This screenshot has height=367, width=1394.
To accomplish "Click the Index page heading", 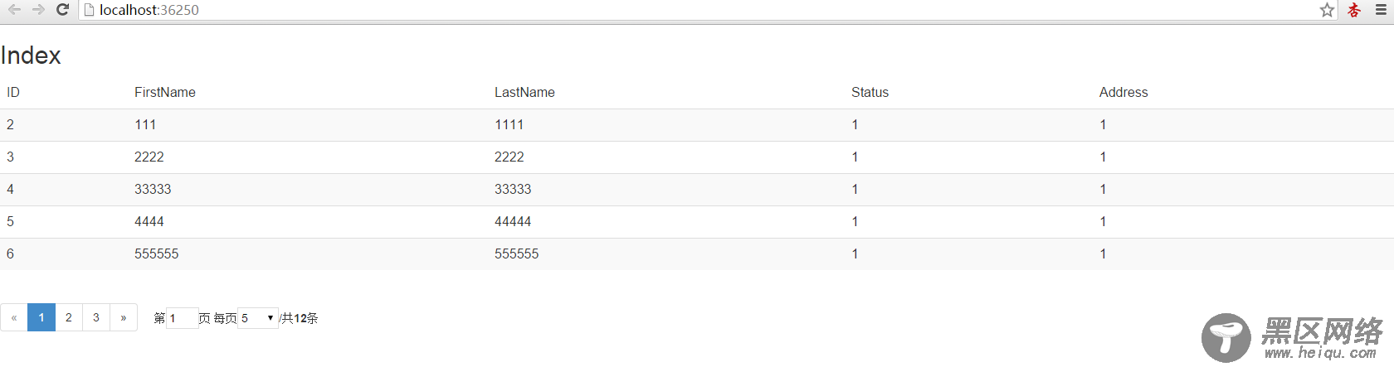I will tap(31, 56).
